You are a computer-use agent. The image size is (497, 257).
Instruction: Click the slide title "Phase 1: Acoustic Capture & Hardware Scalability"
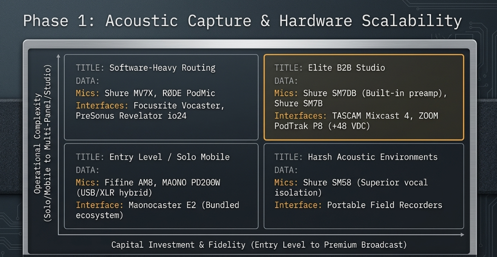point(242,21)
